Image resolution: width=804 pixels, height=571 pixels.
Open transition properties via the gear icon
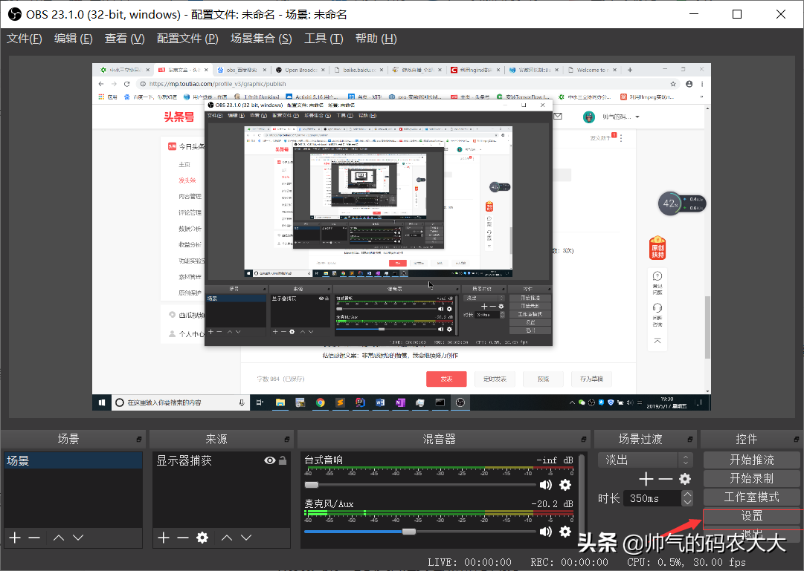click(685, 480)
